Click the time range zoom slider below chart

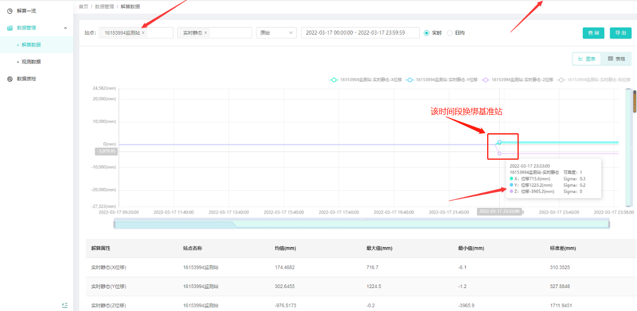361,224
